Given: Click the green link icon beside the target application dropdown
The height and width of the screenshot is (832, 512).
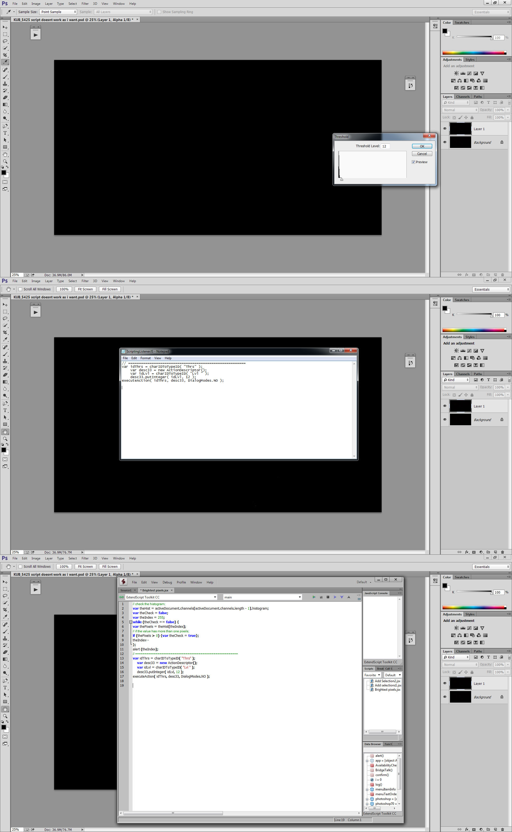Looking at the screenshot, I should pyautogui.click(x=122, y=597).
